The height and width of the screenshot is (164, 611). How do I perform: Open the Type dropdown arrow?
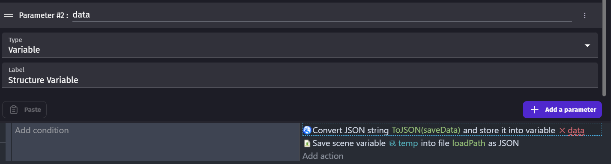(x=587, y=45)
